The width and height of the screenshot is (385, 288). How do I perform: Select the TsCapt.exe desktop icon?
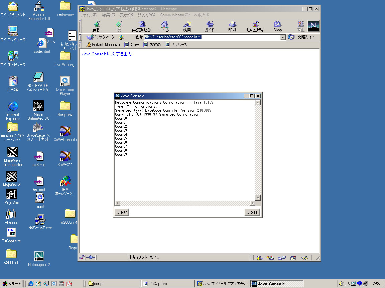point(11,235)
